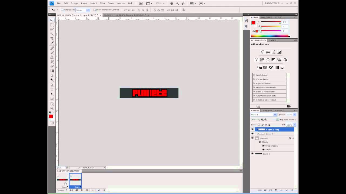Select the Horizontal Type tool

(52, 89)
